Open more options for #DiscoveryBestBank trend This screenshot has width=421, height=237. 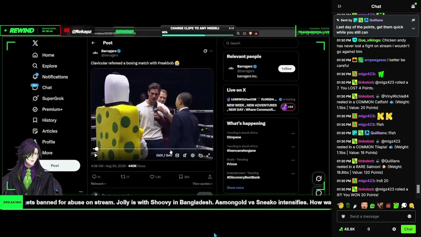[293, 174]
